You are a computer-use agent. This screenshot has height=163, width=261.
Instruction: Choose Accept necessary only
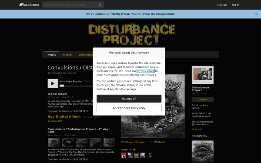point(129,108)
